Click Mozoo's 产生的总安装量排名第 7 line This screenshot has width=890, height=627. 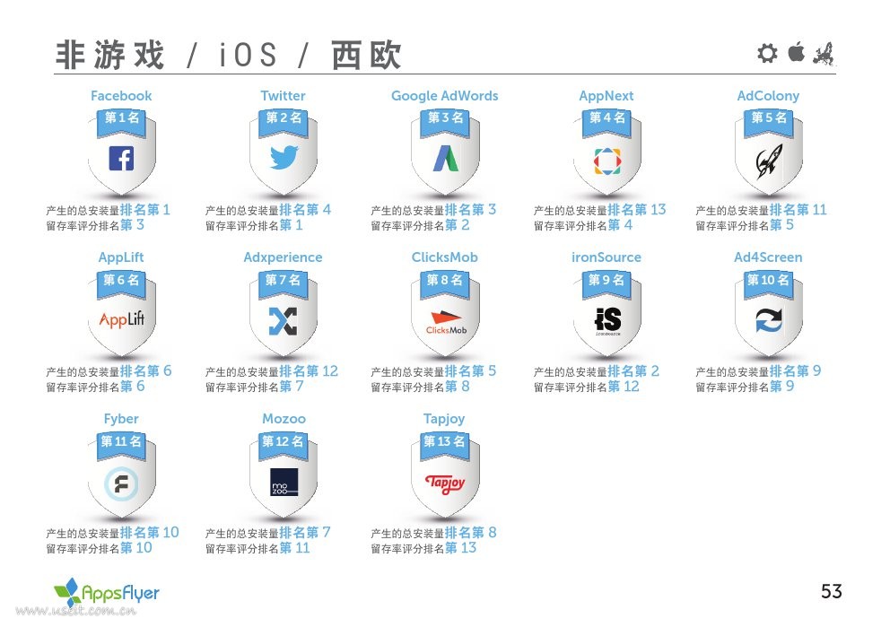pos(268,533)
